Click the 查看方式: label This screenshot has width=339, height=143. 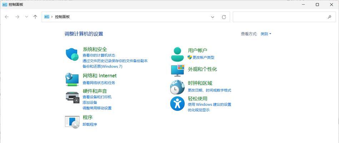(x=249, y=34)
